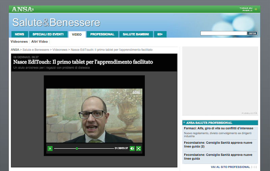Click subtitle about ragazzi con dislessia

click(52, 67)
